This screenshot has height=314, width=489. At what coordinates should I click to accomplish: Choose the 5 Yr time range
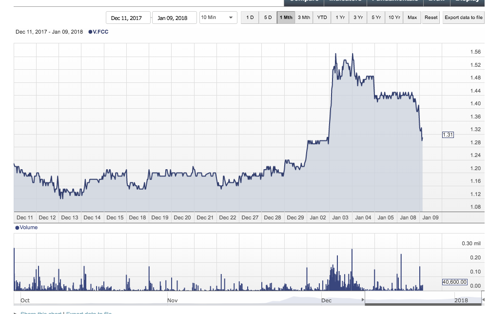[x=376, y=18]
